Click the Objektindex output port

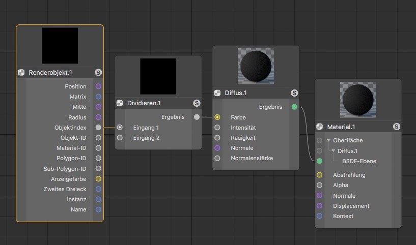pyautogui.click(x=98, y=128)
